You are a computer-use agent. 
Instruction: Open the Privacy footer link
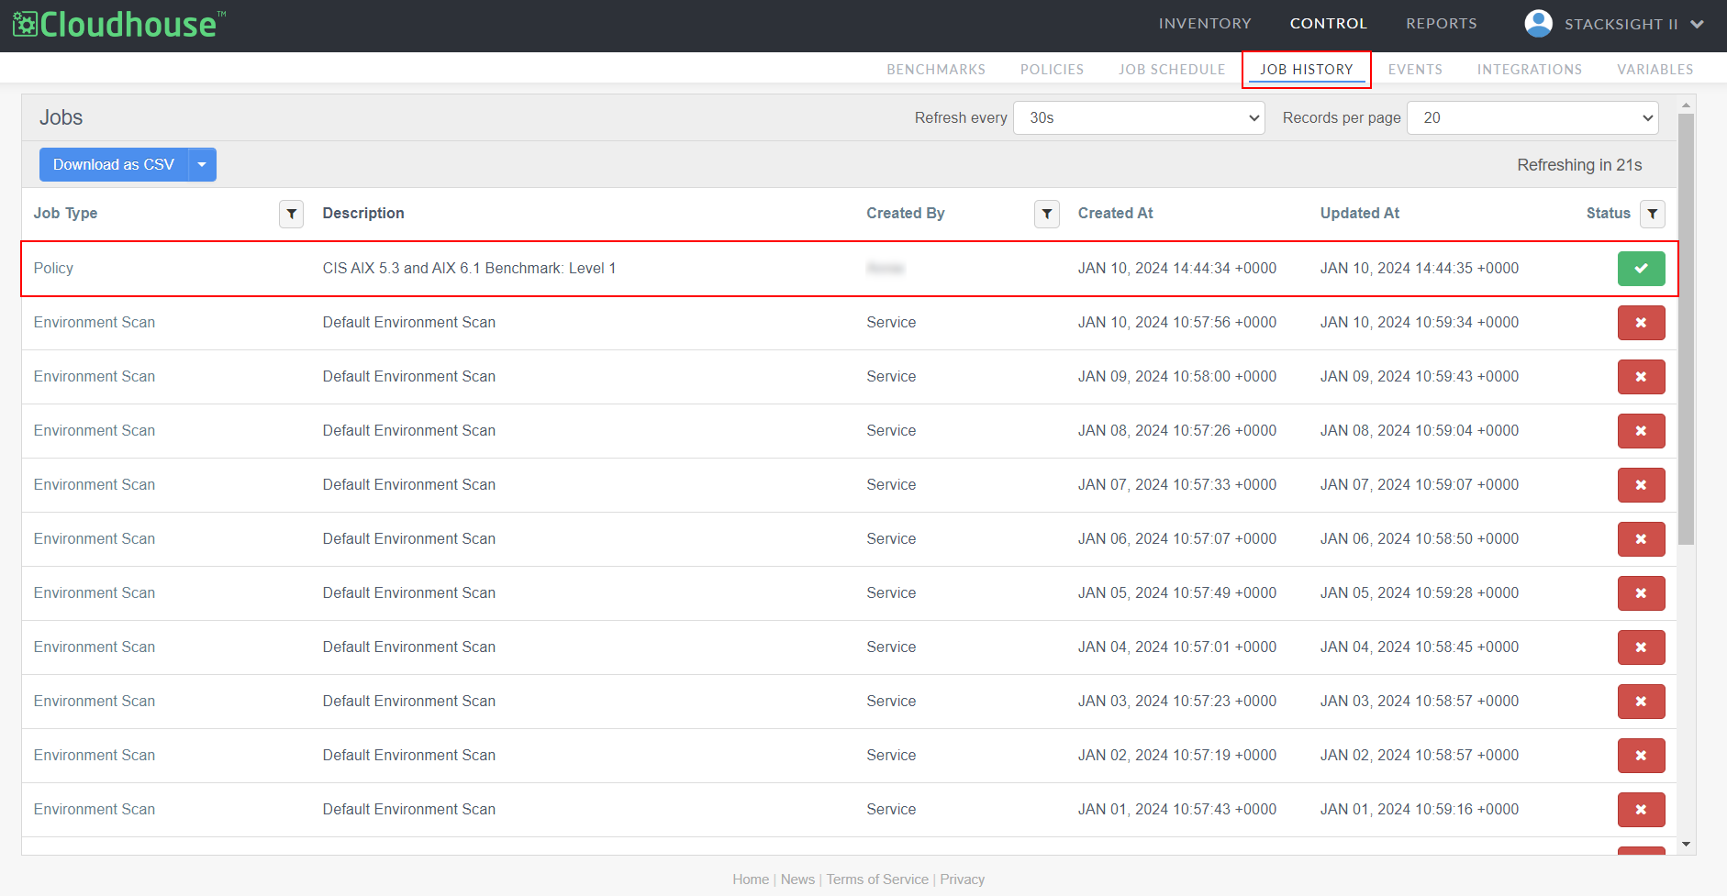coord(962,879)
